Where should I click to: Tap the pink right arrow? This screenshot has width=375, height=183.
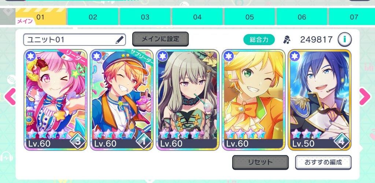[x=365, y=96]
